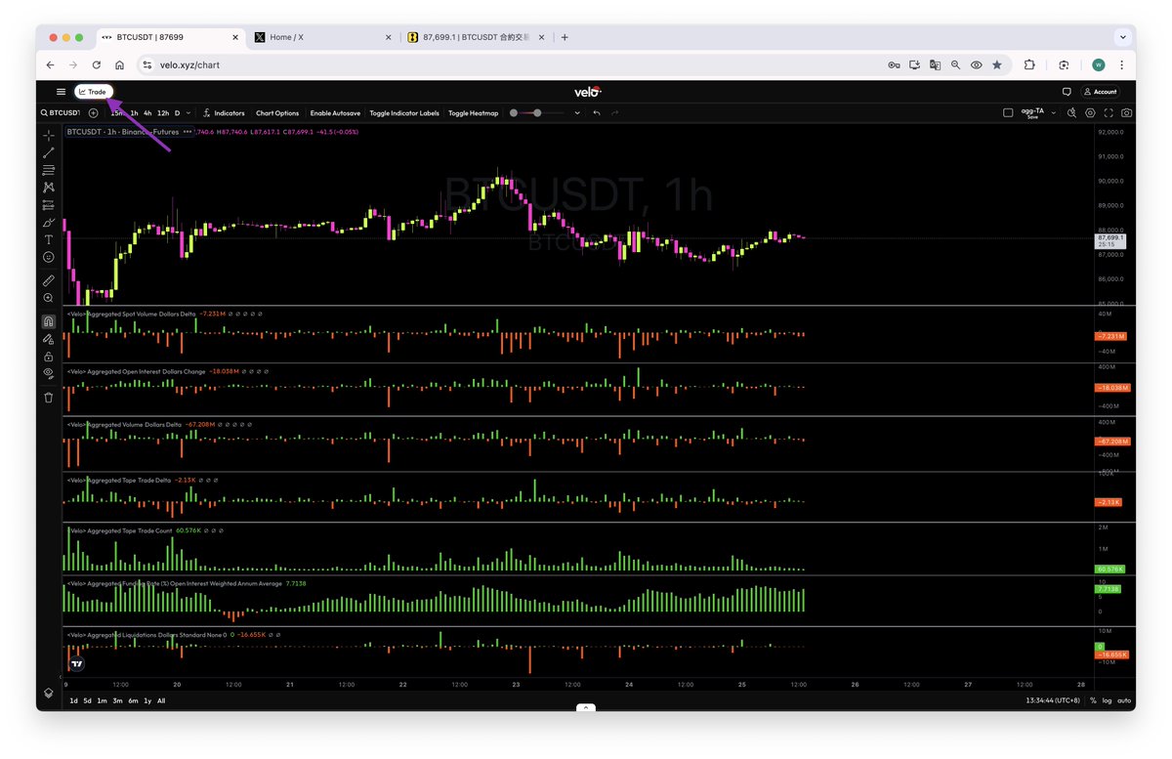Select the 1d date range

click(x=73, y=700)
